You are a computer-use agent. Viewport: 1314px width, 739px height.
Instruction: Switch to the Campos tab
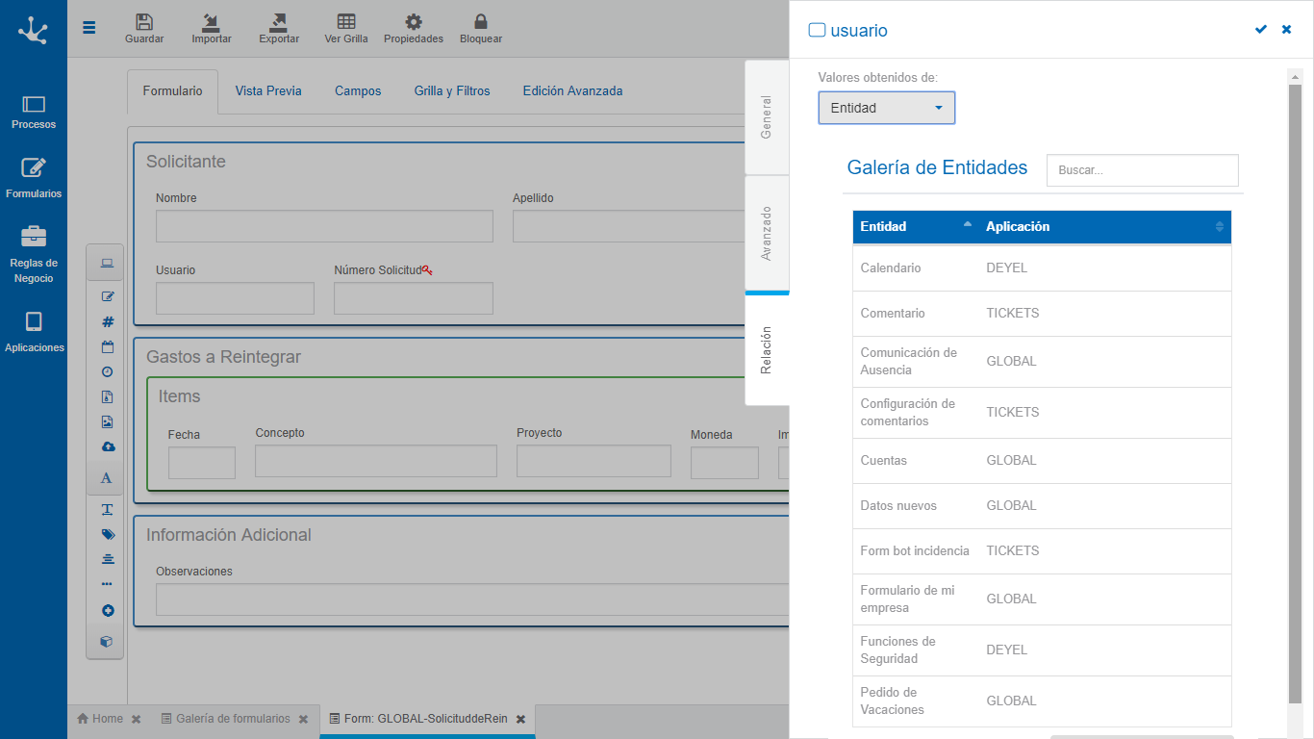point(358,91)
